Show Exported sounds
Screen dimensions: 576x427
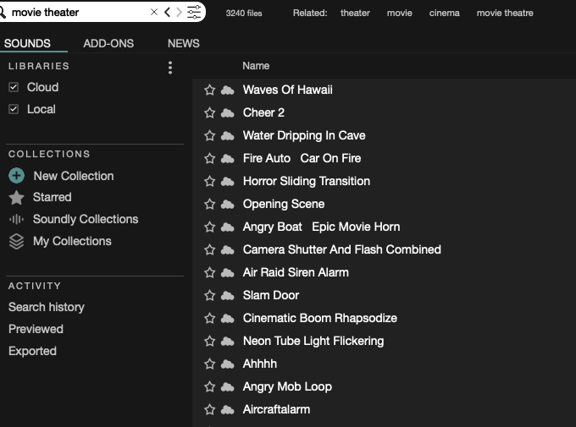pos(32,351)
